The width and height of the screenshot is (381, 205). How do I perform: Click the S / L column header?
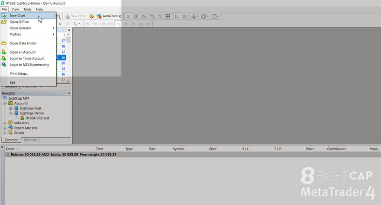pos(245,149)
